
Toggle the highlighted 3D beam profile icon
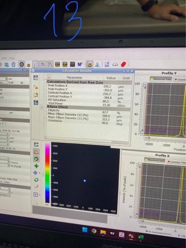pyautogui.click(x=90, y=64)
